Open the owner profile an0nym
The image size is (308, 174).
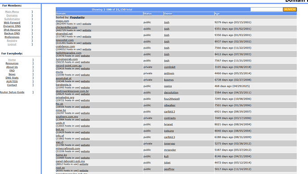click(x=169, y=73)
